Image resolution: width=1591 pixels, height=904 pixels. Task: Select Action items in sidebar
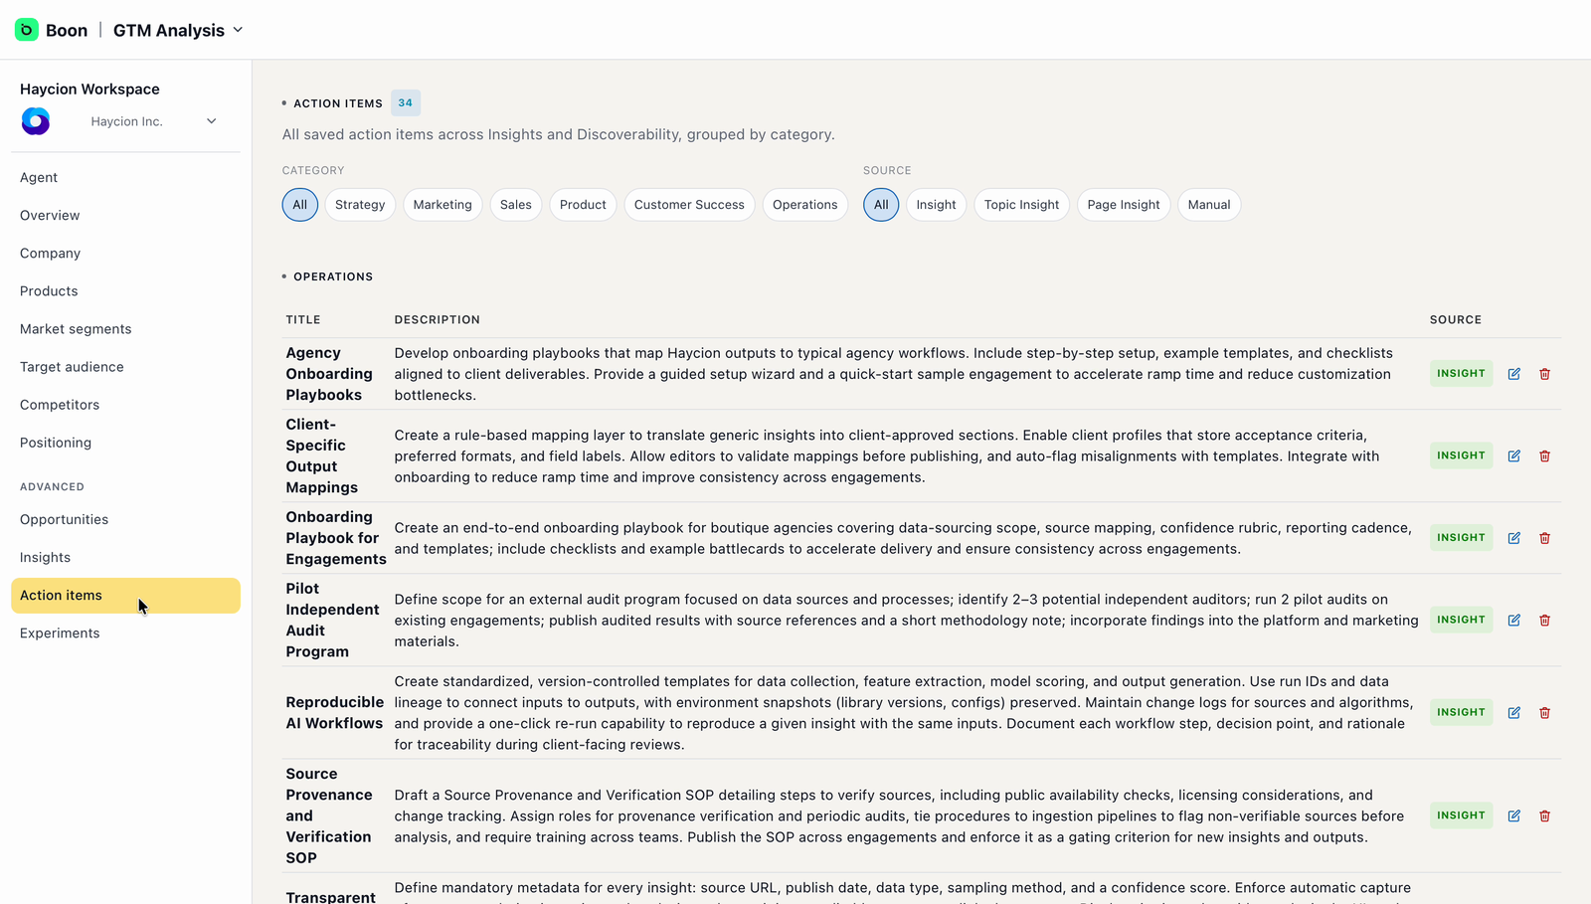125,595
